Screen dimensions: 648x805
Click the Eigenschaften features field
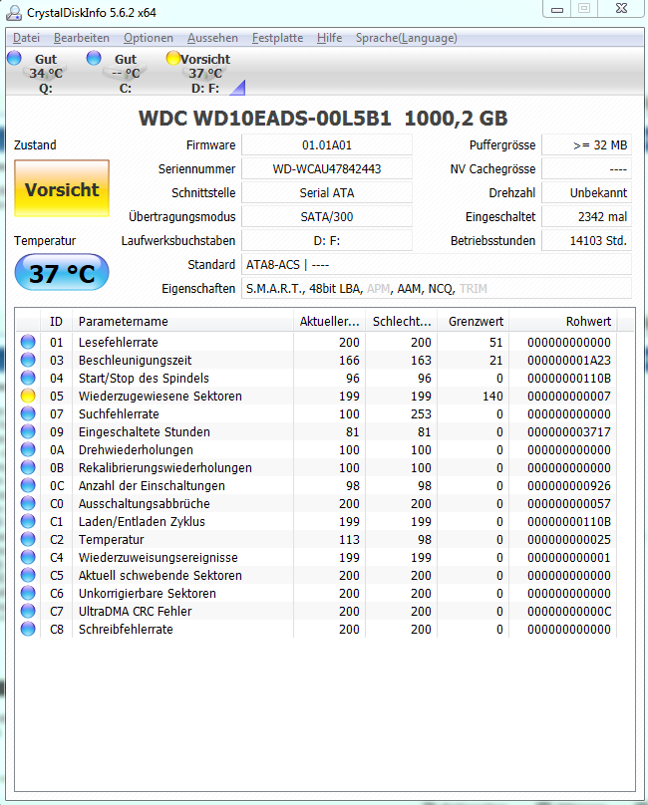(437, 289)
